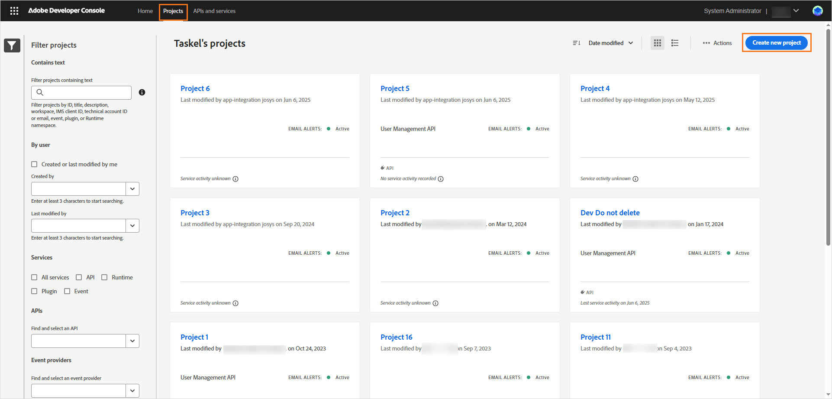Click User Management API in Project 5 card
832x399 pixels.
pyautogui.click(x=408, y=129)
